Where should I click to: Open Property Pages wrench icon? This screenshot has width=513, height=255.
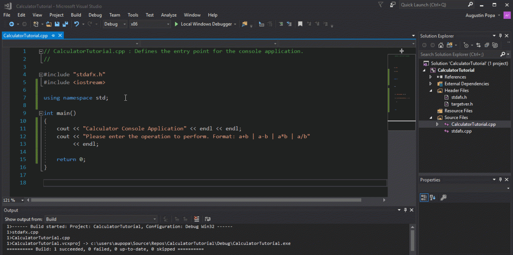tap(443, 198)
